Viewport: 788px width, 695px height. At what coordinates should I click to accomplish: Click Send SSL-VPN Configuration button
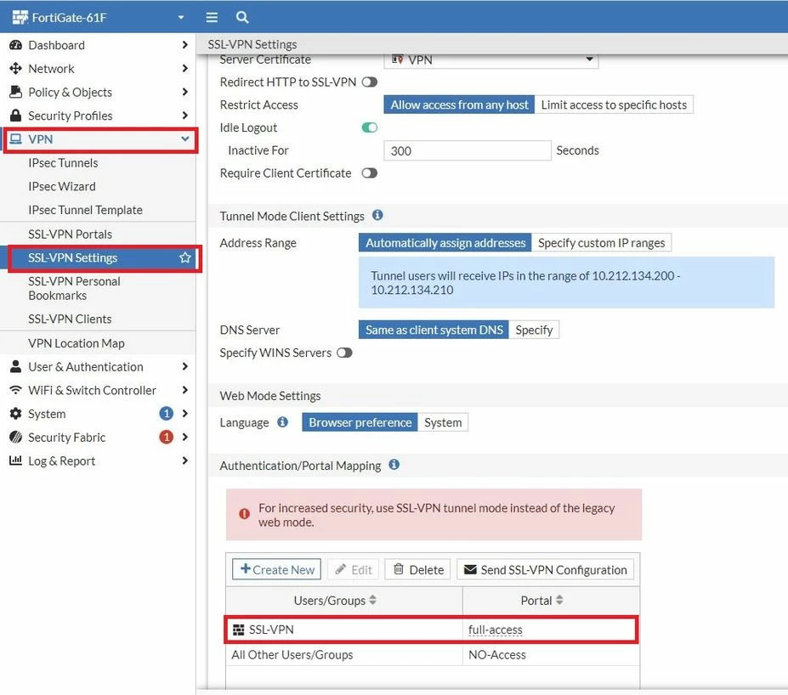[545, 569]
